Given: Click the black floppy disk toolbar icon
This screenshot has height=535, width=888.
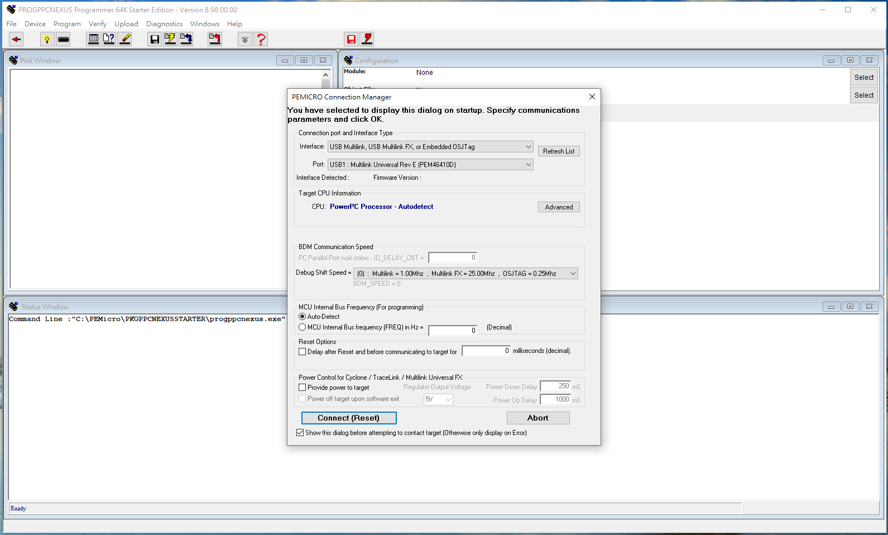Looking at the screenshot, I should [x=155, y=39].
